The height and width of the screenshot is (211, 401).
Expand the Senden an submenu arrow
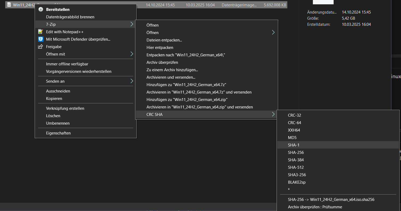tap(132, 81)
